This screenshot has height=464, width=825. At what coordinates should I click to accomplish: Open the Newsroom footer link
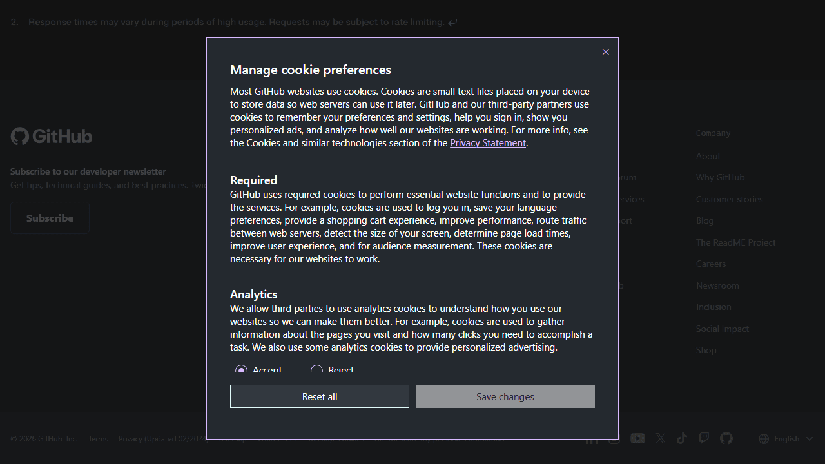coord(717,285)
